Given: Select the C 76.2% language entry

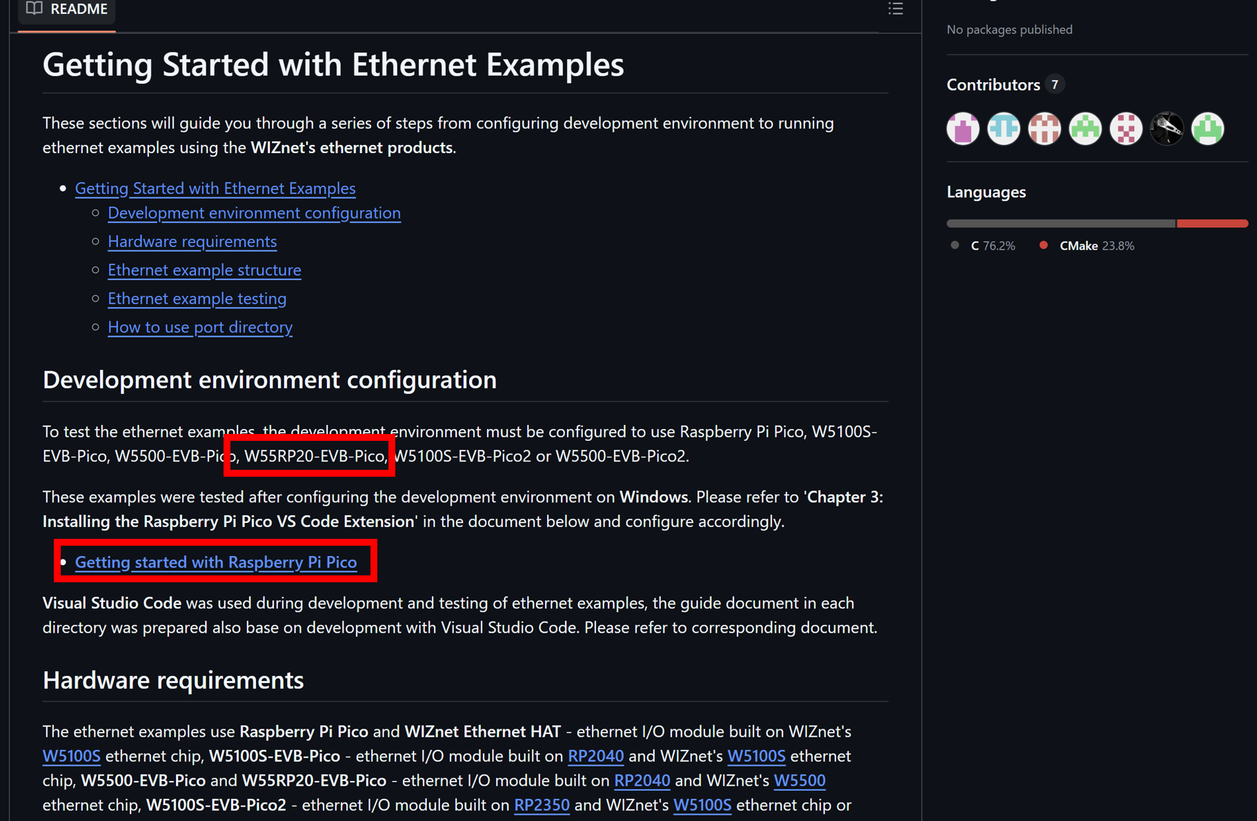Looking at the screenshot, I should click(x=983, y=246).
